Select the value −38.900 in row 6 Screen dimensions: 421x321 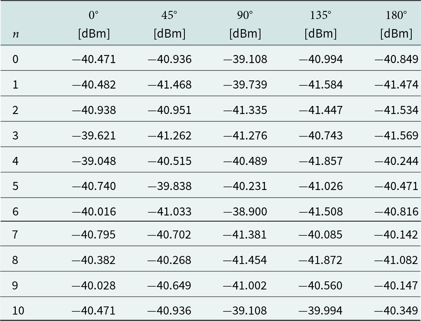[245, 211]
